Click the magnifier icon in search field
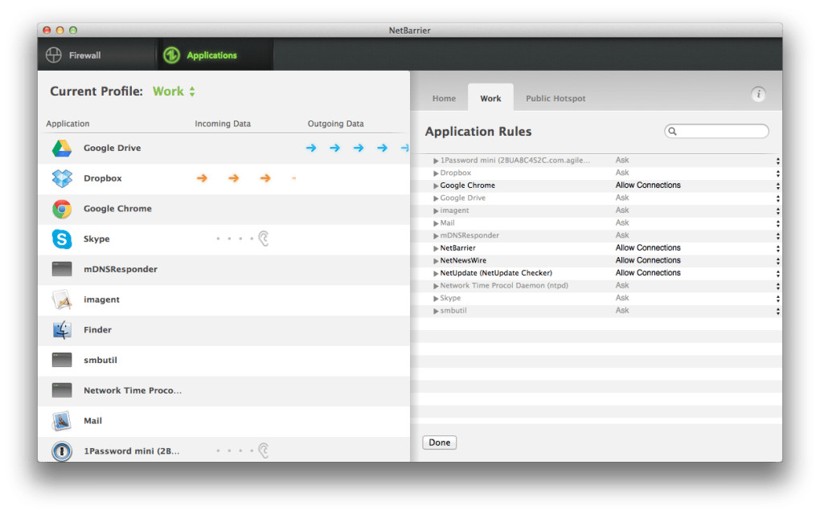 pos(673,131)
